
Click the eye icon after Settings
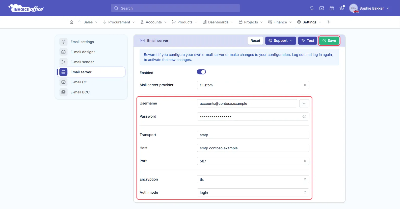coord(328,22)
